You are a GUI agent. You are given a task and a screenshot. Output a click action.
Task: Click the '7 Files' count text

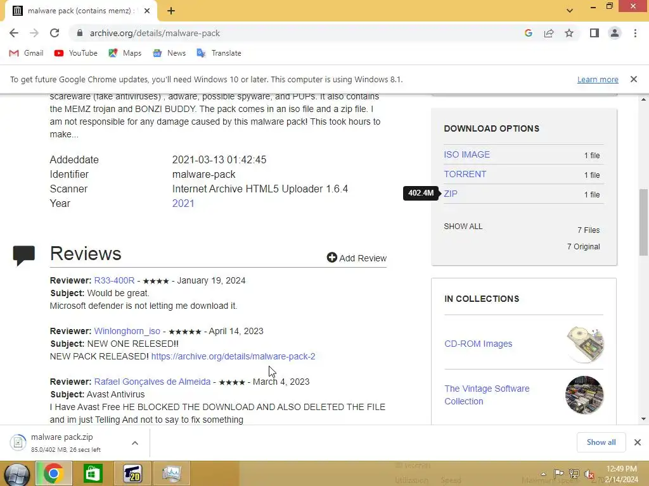pos(588,230)
